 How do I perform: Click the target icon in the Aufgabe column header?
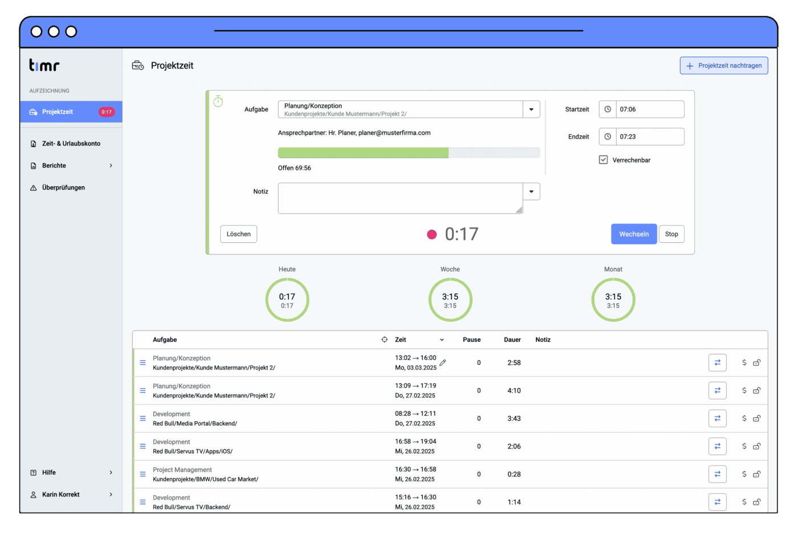(x=384, y=340)
